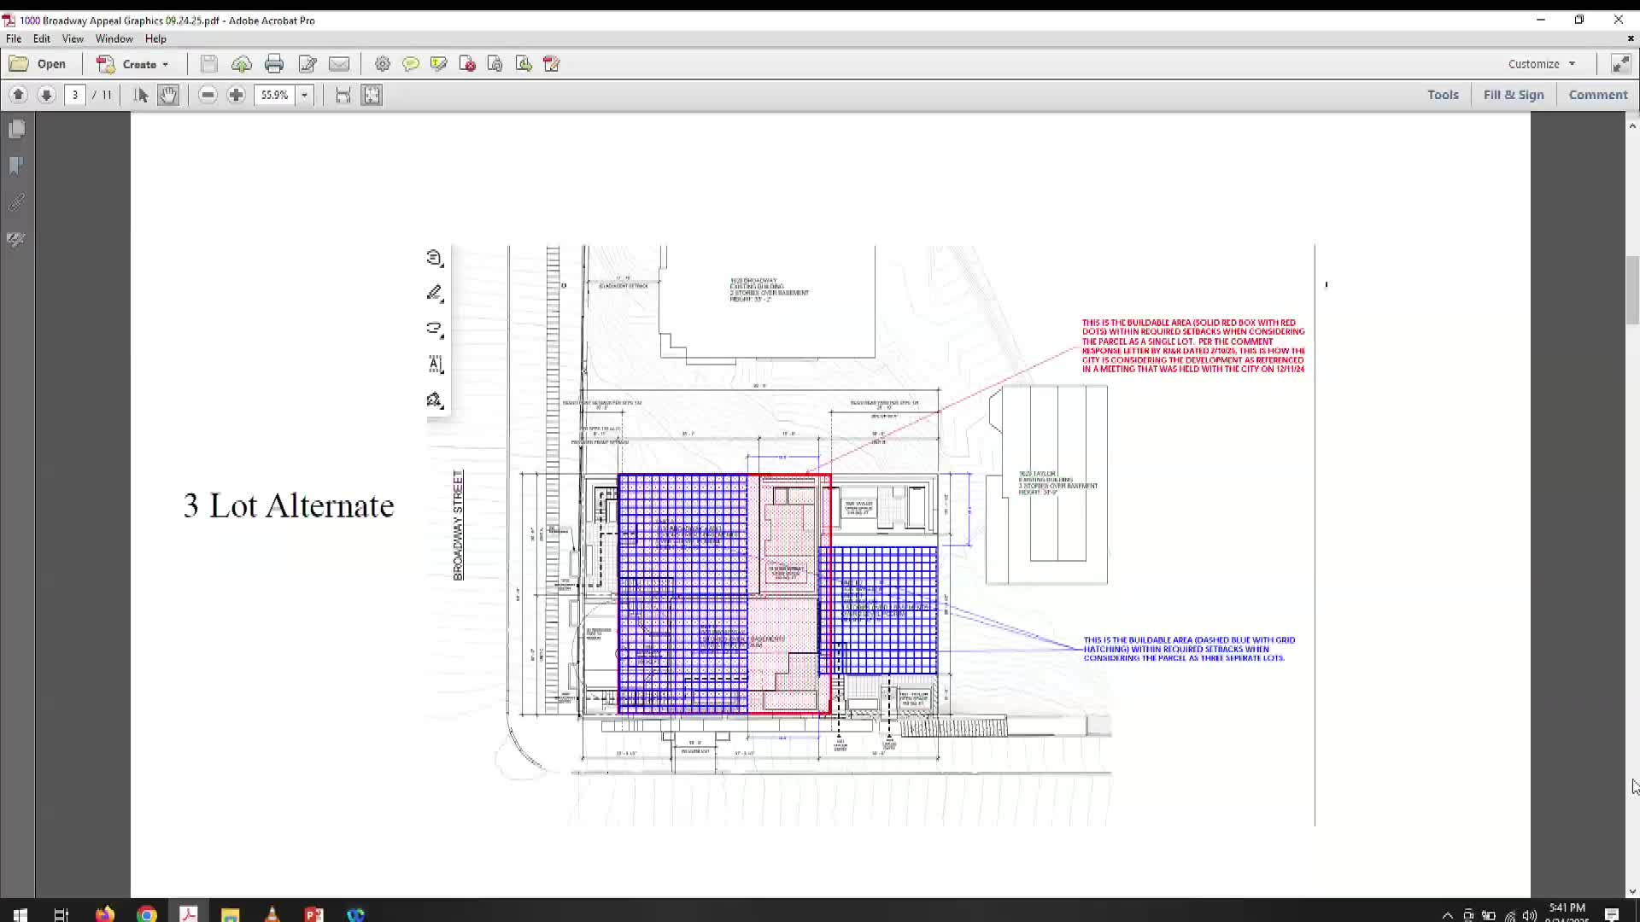Click the zoom out minus button
Viewport: 1640px width, 922px height.
(x=208, y=95)
